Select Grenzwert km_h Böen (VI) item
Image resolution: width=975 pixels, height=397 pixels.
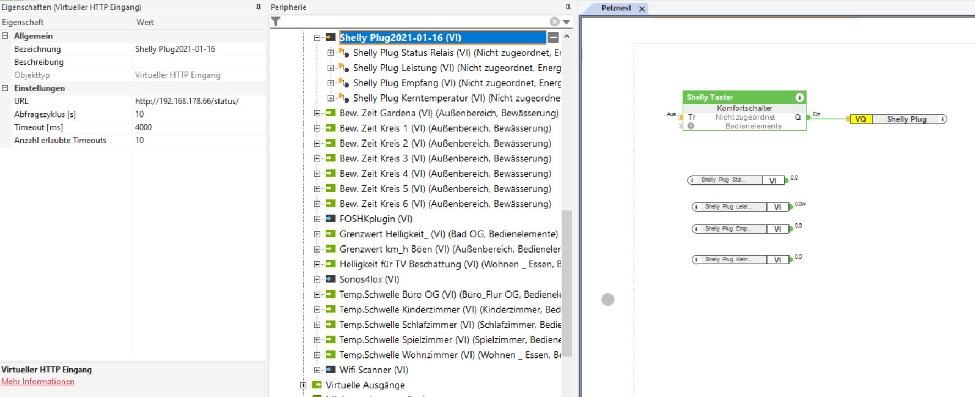[450, 249]
